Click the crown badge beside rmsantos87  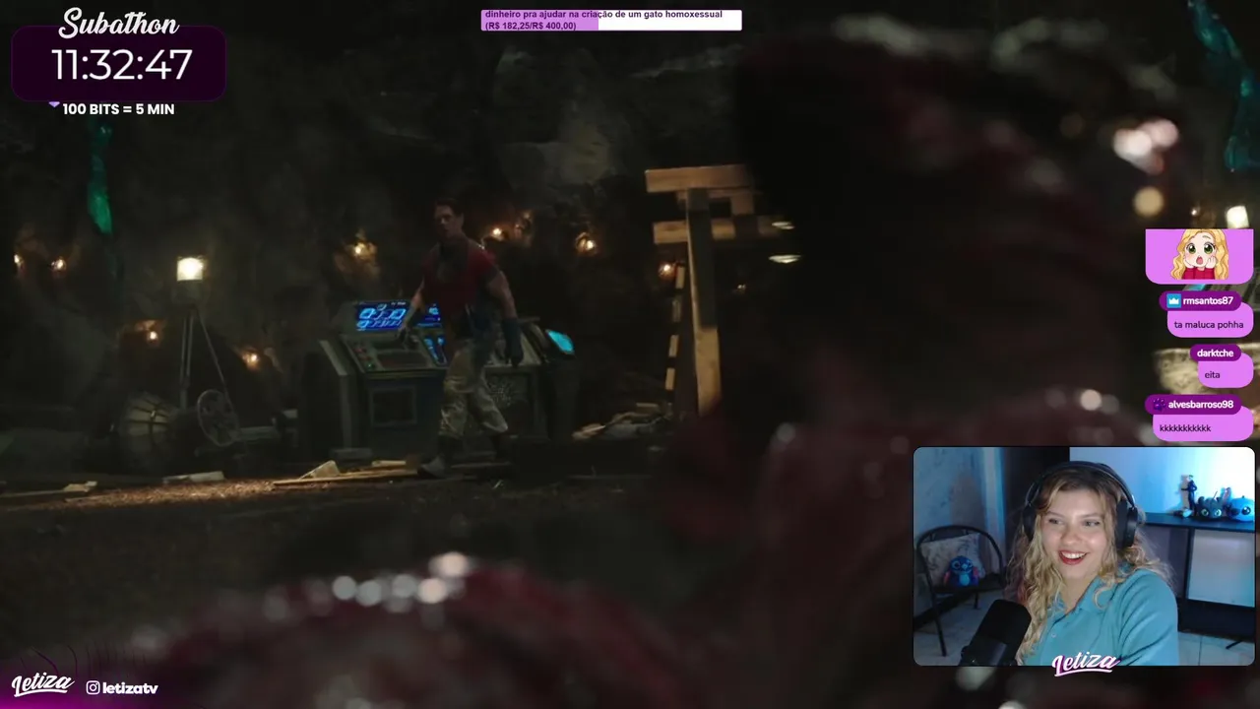coord(1172,301)
